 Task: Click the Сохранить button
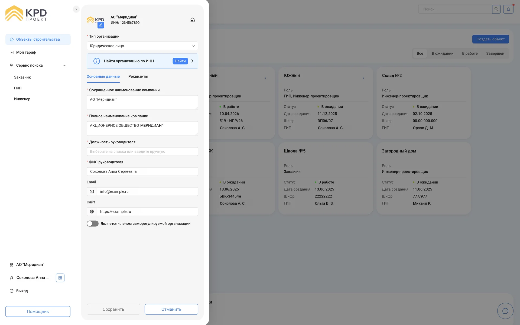(113, 309)
